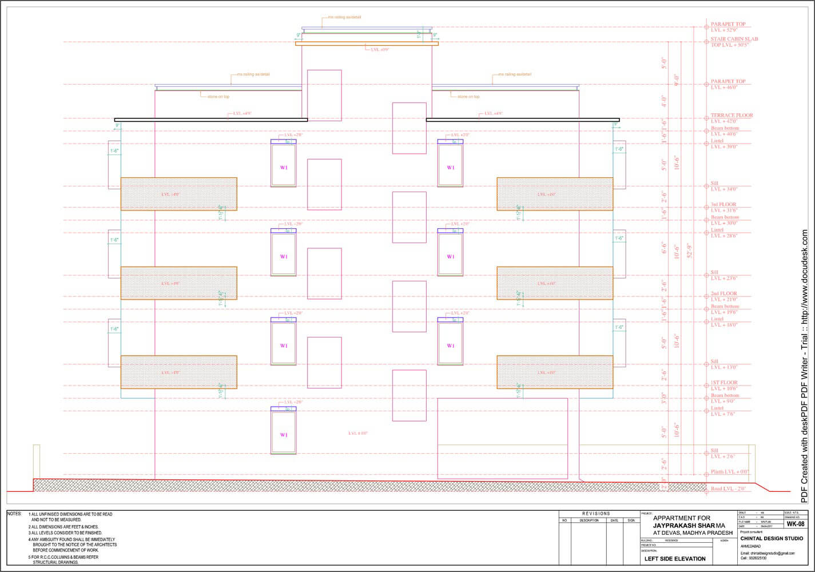
Task: Select the STAIR CABIN SLAB label
Action: coord(734,39)
